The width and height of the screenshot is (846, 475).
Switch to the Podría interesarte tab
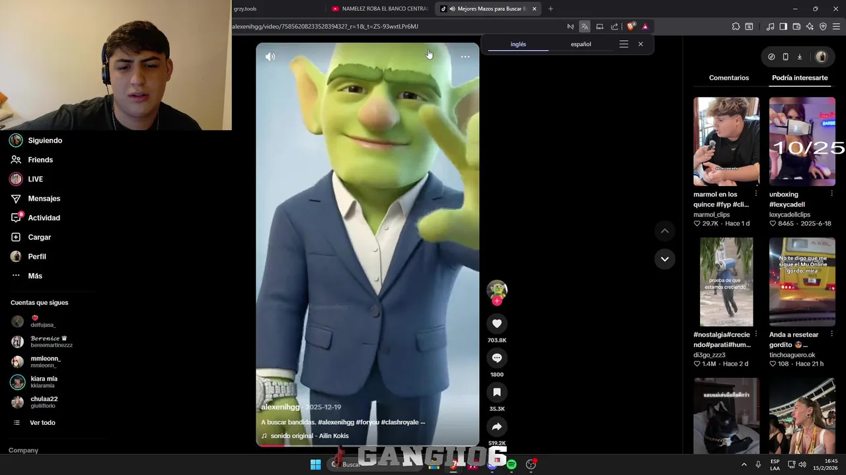coord(800,78)
